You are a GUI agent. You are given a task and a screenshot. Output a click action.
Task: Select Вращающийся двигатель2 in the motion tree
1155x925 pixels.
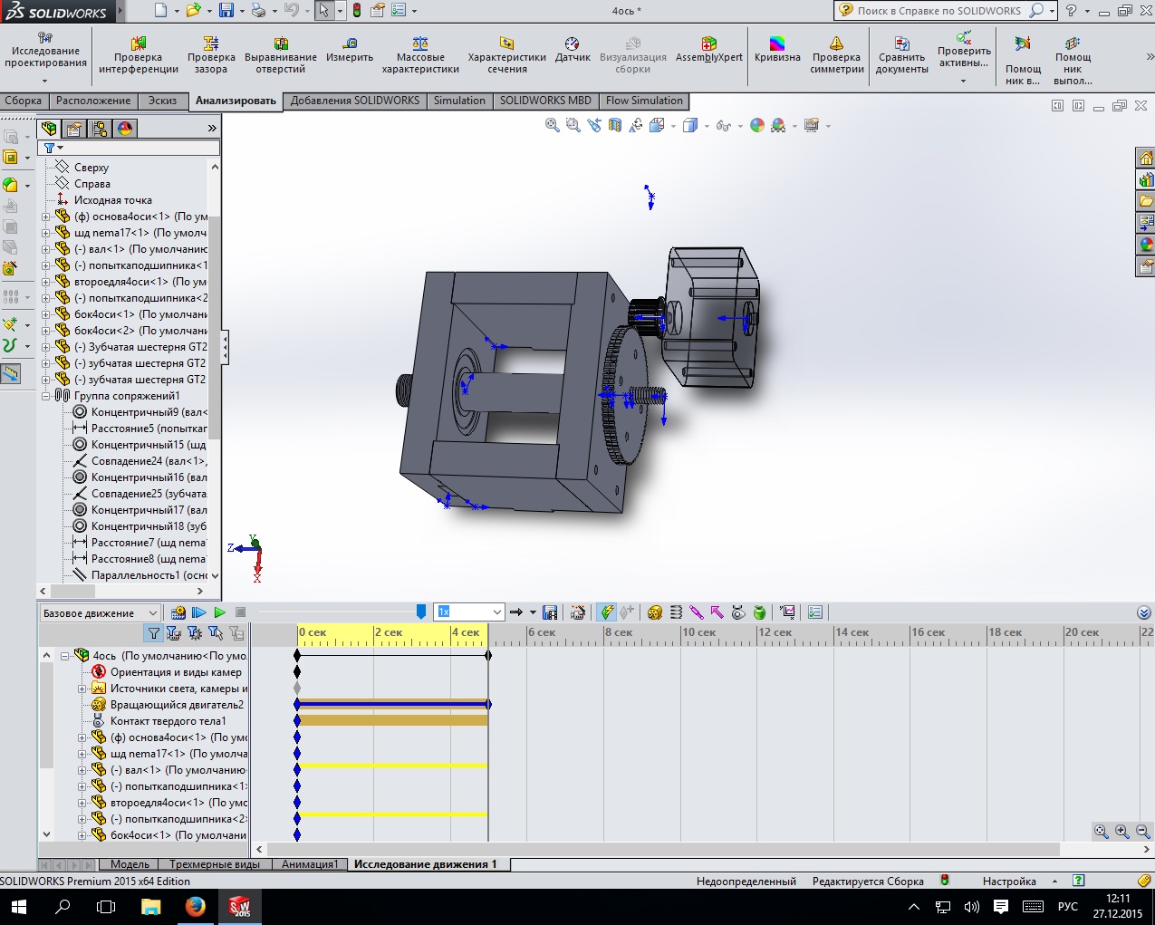point(177,705)
